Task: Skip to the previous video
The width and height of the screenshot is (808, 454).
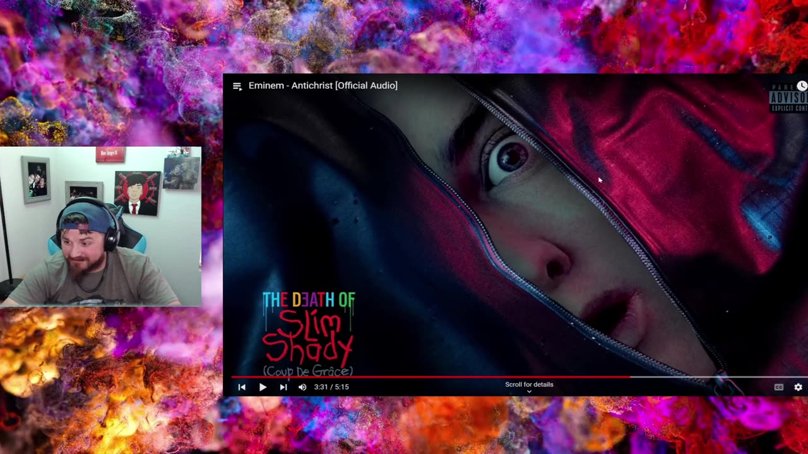Action: [x=242, y=387]
